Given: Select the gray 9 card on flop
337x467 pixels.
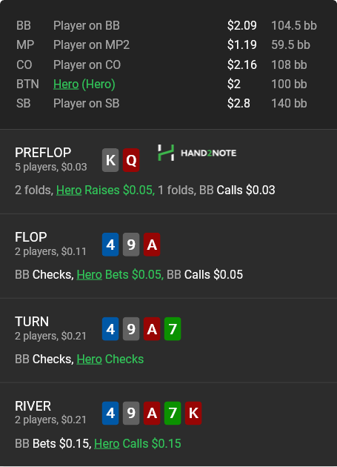Looking at the screenshot, I should pyautogui.click(x=131, y=245).
